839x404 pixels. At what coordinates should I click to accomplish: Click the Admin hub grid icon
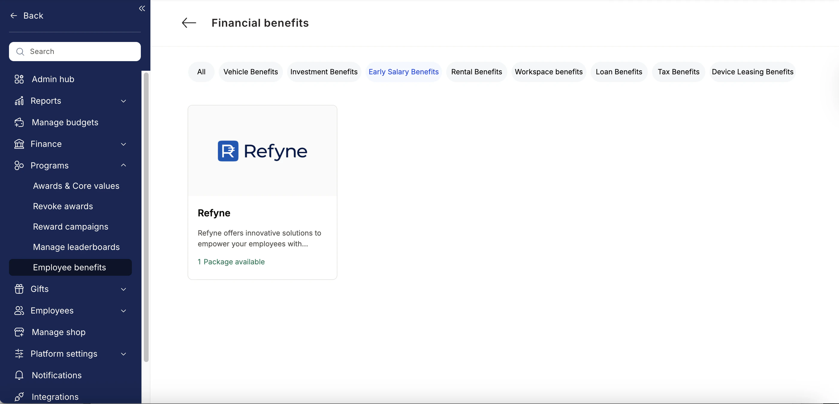[19, 79]
